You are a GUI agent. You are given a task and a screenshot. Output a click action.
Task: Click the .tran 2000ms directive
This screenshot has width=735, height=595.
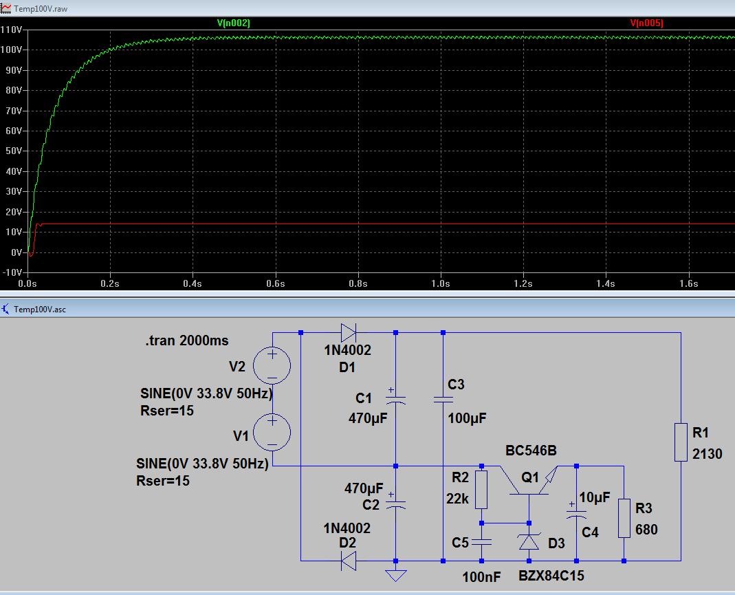tap(187, 340)
